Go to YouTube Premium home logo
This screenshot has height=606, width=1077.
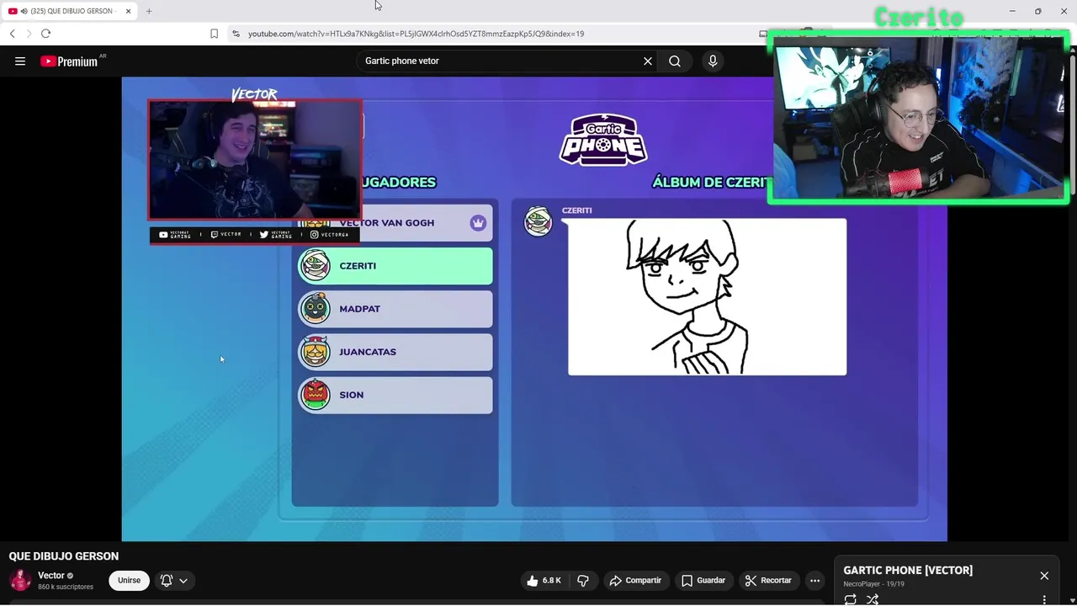pos(69,61)
